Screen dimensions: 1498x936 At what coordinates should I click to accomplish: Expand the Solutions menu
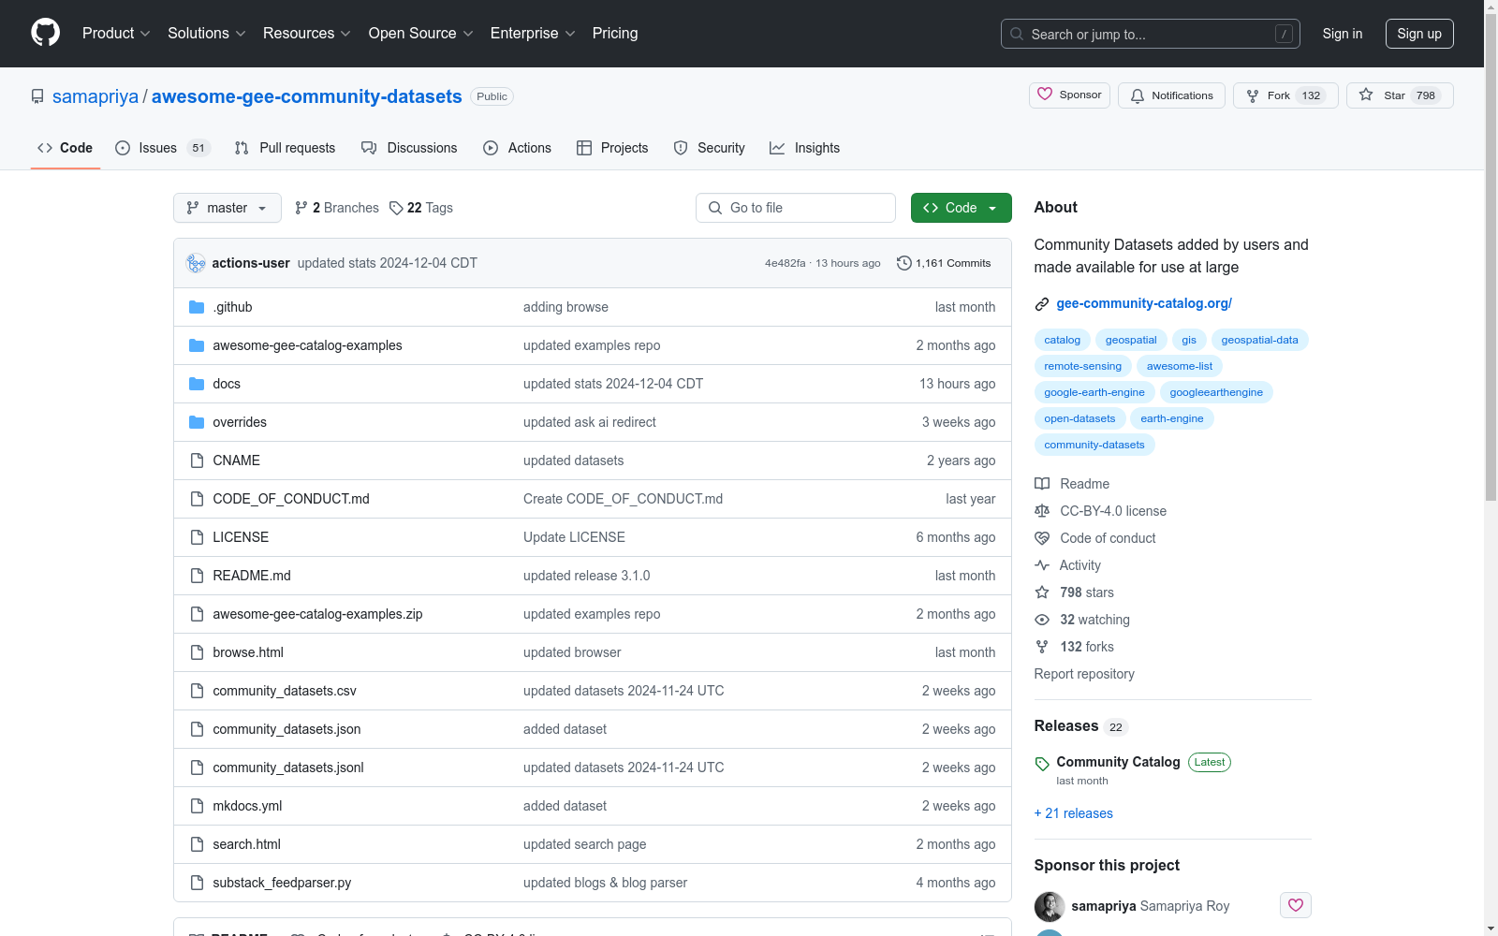[x=207, y=34]
